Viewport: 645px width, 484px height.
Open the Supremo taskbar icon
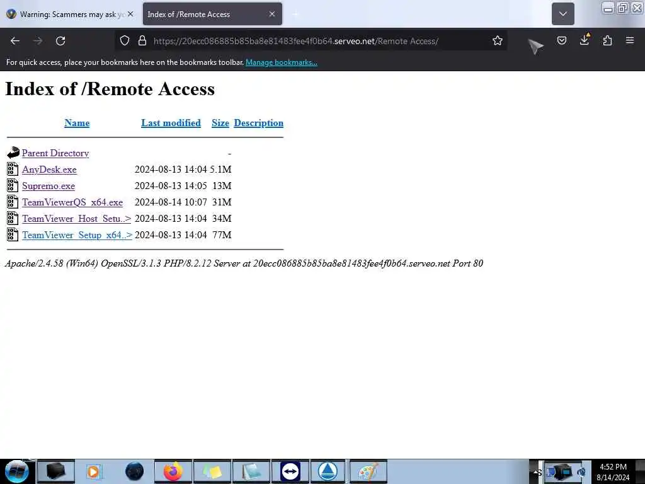[x=328, y=471]
